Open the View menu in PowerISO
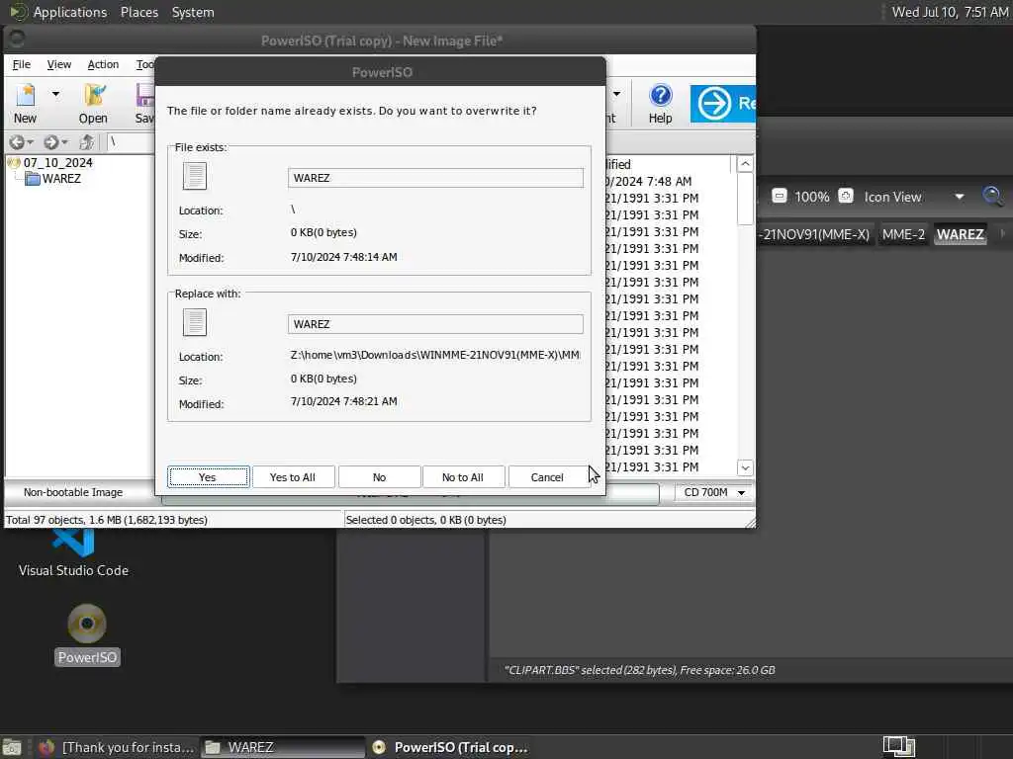This screenshot has width=1013, height=759. pyautogui.click(x=58, y=64)
